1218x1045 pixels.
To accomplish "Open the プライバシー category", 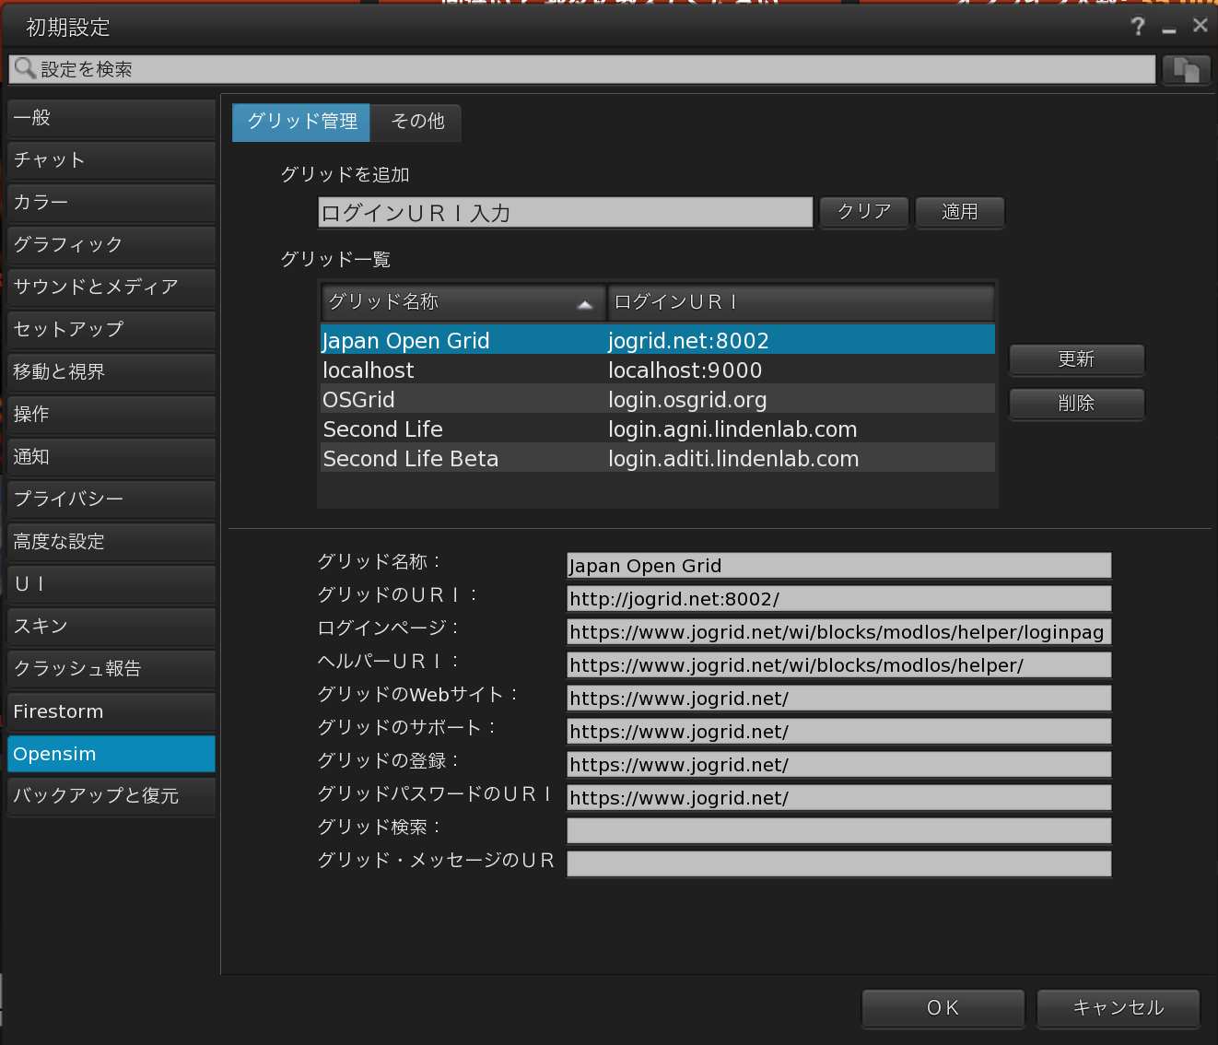I will click(x=111, y=499).
